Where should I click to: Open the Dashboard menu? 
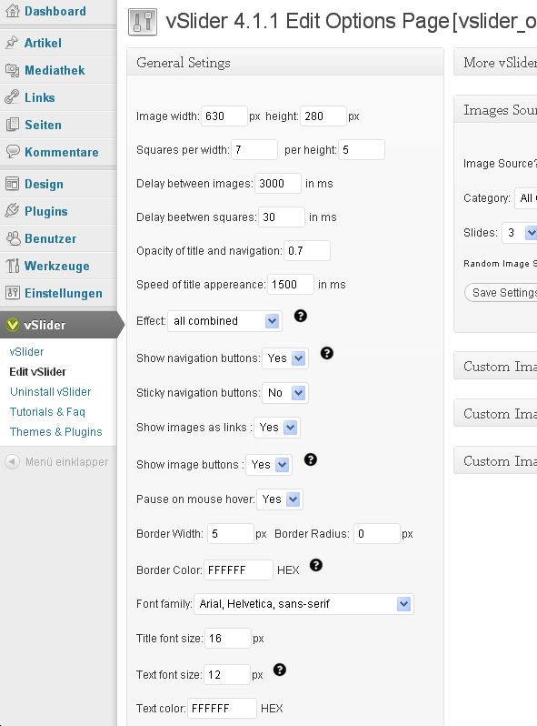[x=58, y=11]
